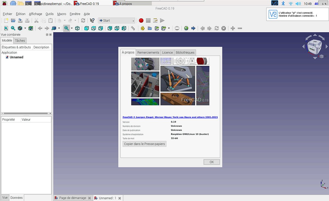Viewport: 329px width, 201px height.
Task: Click Copier dans le Presse-papiers button
Action: [144, 144]
